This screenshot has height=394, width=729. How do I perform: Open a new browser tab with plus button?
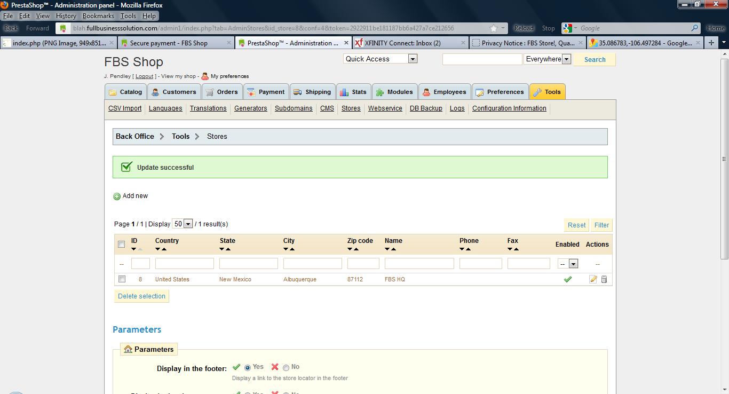tap(711, 43)
